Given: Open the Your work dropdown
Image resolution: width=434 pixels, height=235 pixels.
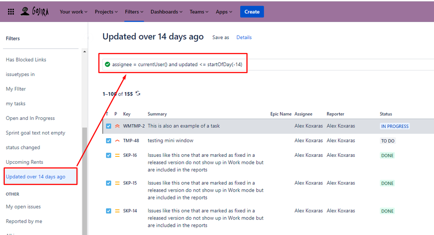Looking at the screenshot, I should 73,12.
